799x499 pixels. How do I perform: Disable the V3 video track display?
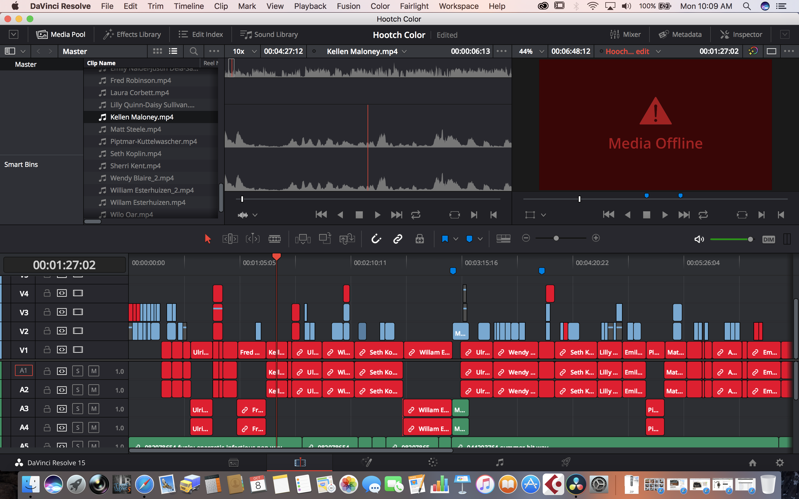(78, 312)
